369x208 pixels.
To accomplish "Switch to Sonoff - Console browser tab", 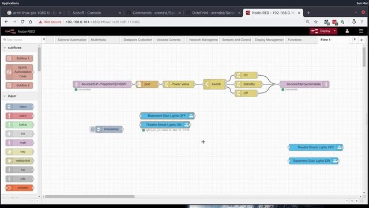I will click(x=93, y=13).
